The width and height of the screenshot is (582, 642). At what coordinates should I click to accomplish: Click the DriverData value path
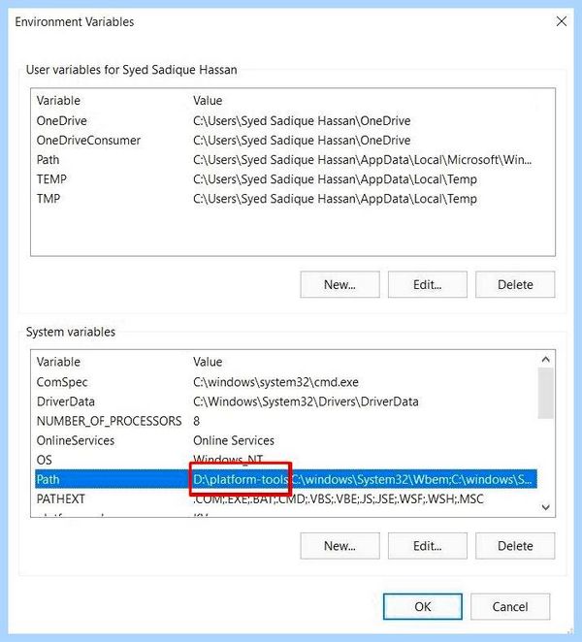tap(306, 401)
